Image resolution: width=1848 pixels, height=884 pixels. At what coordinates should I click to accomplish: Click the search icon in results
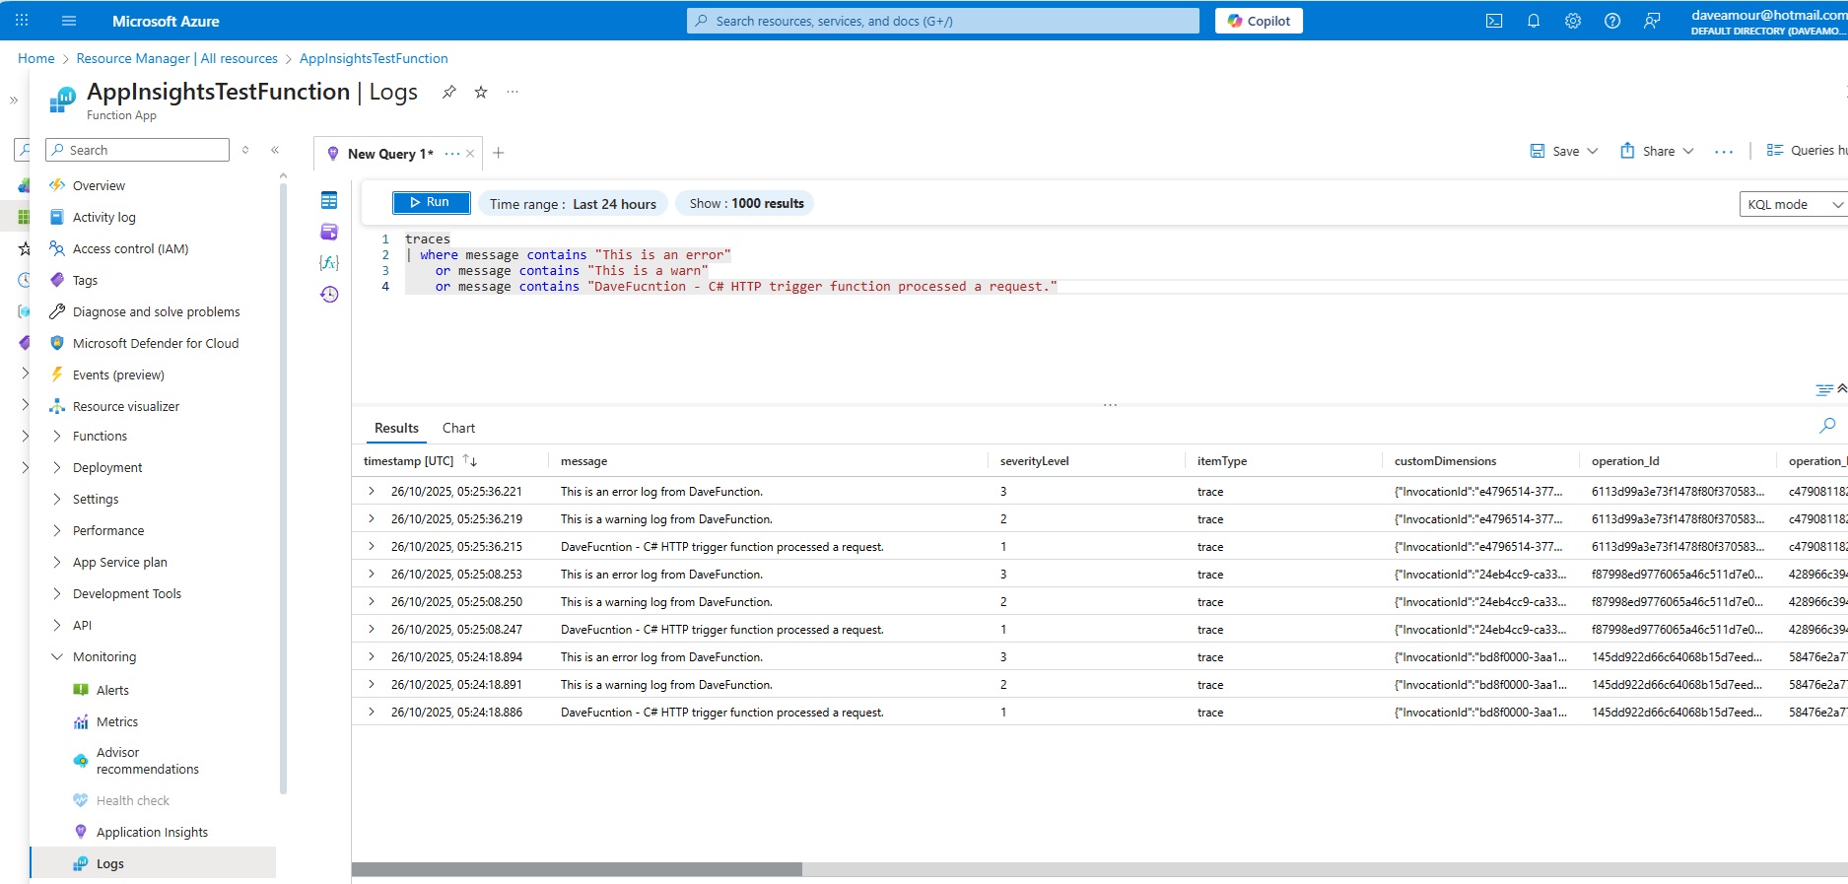tap(1826, 426)
